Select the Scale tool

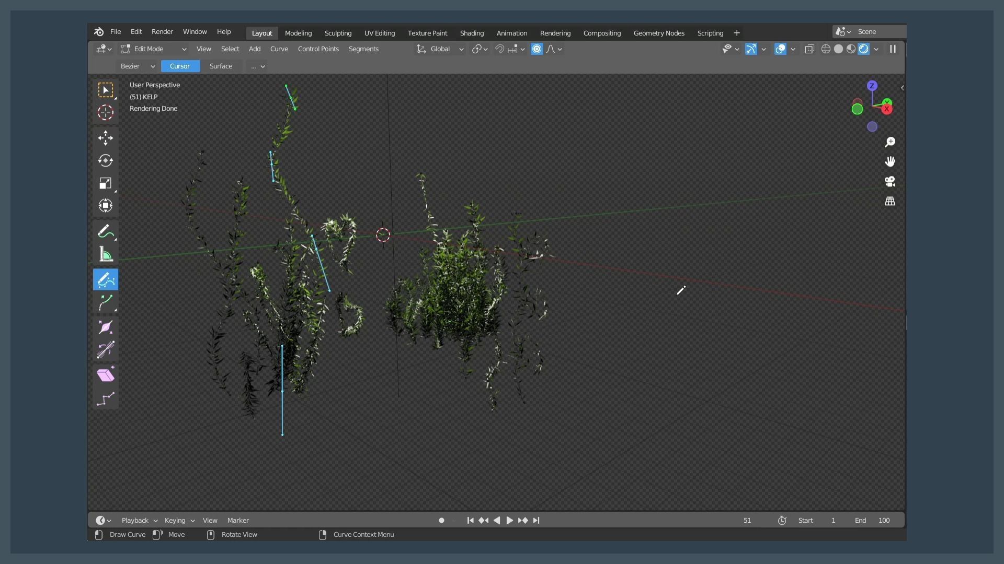click(106, 183)
